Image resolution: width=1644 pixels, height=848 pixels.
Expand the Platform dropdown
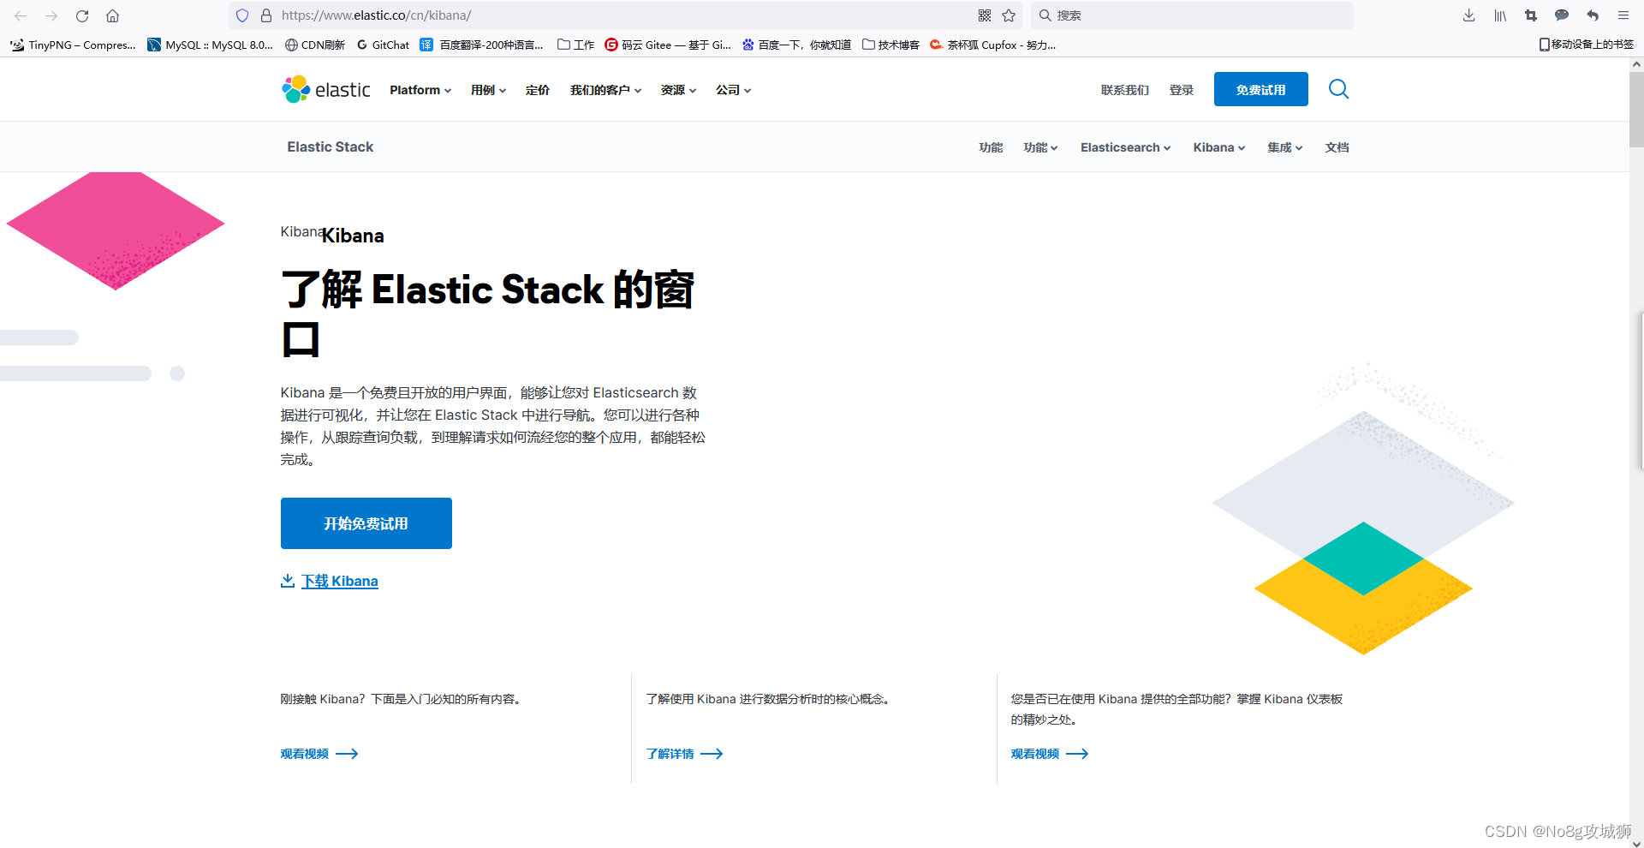tap(420, 89)
